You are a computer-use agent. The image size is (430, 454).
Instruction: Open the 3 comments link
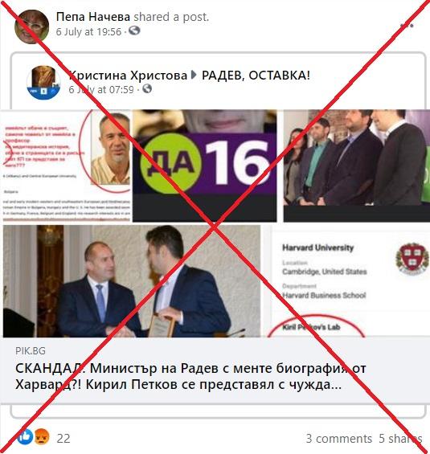pyautogui.click(x=339, y=439)
